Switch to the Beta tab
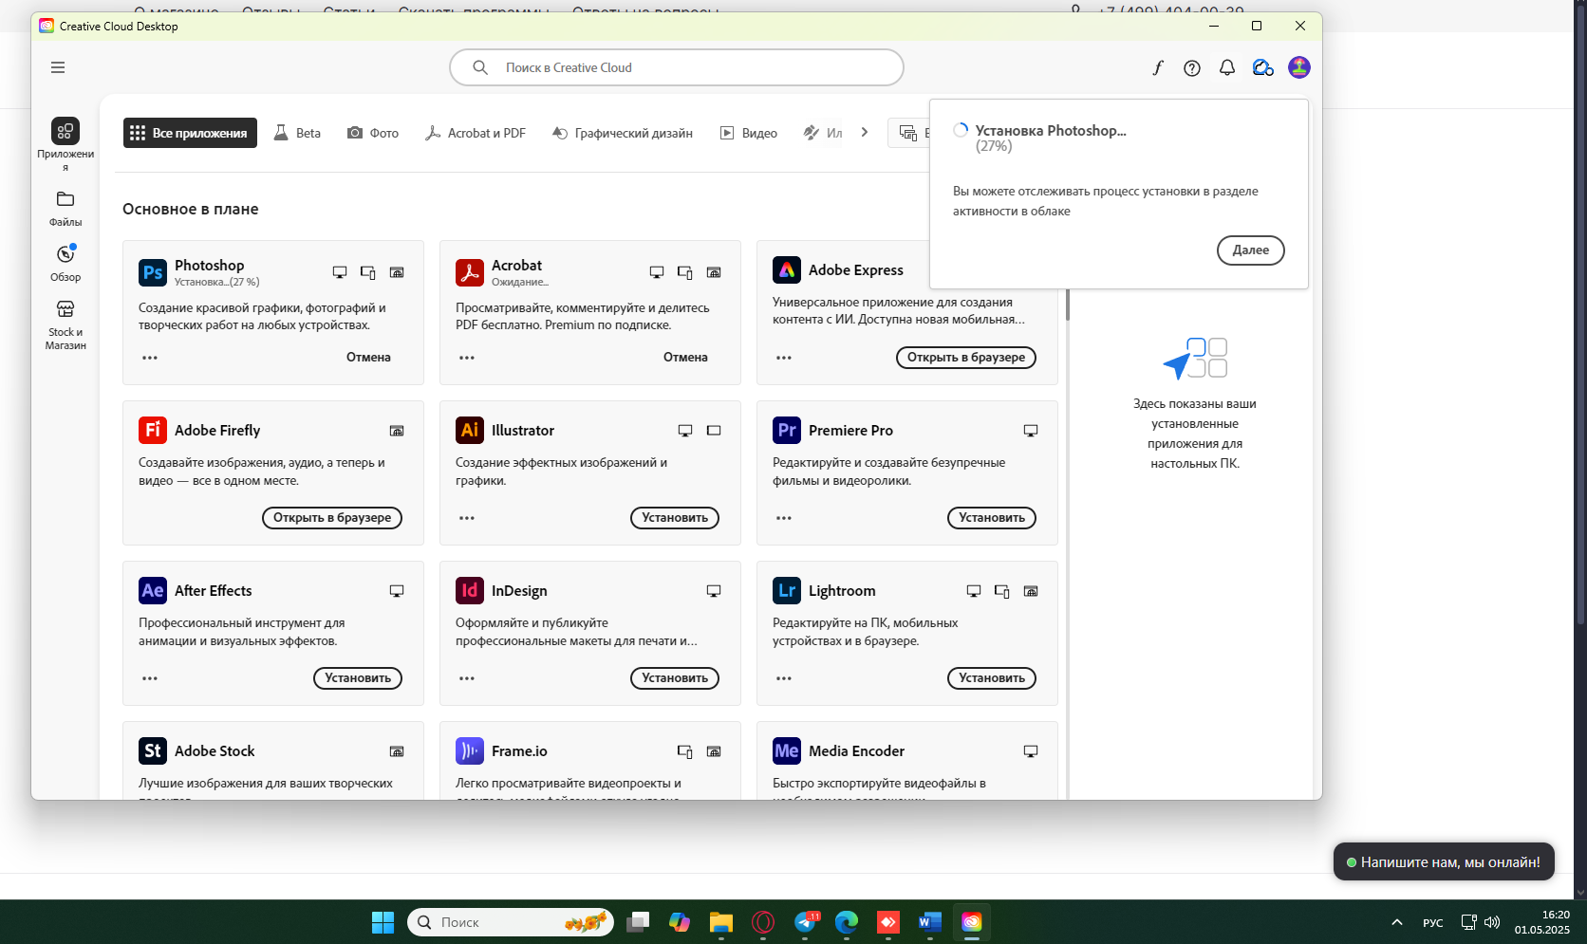Image resolution: width=1587 pixels, height=944 pixels. pos(297,133)
